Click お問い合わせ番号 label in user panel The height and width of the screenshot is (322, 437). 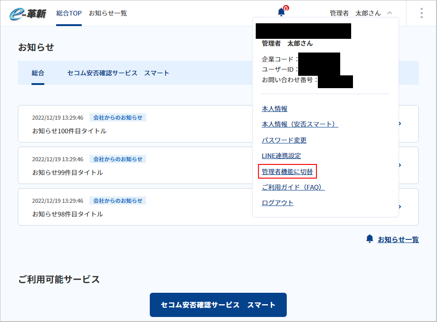(290, 80)
